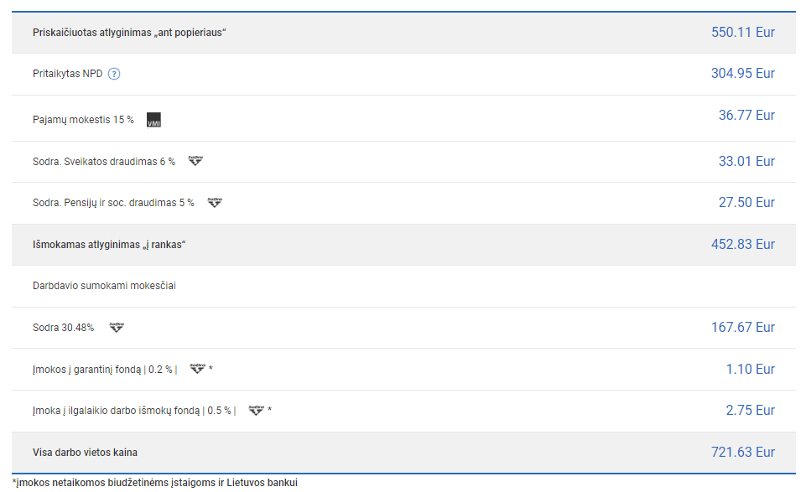Viewport: 806px width, 492px height.
Task: Click Sodra logo next to health insurance 6 %
Action: click(195, 160)
